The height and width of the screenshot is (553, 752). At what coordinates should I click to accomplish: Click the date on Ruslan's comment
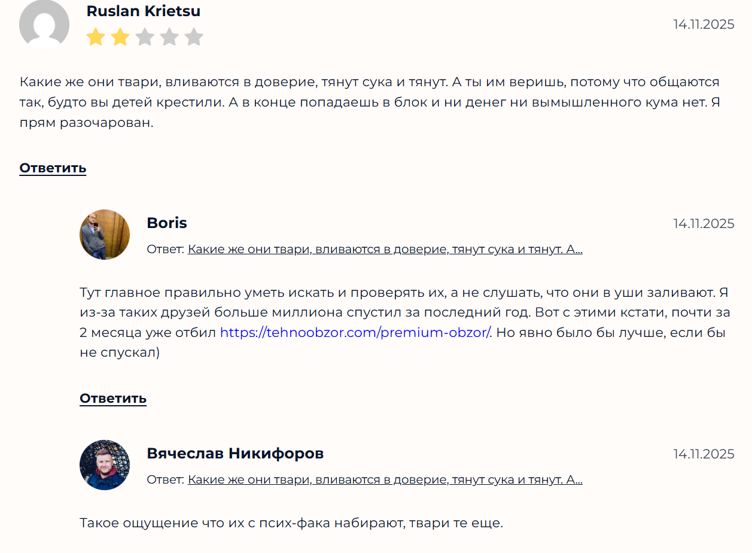pos(704,25)
